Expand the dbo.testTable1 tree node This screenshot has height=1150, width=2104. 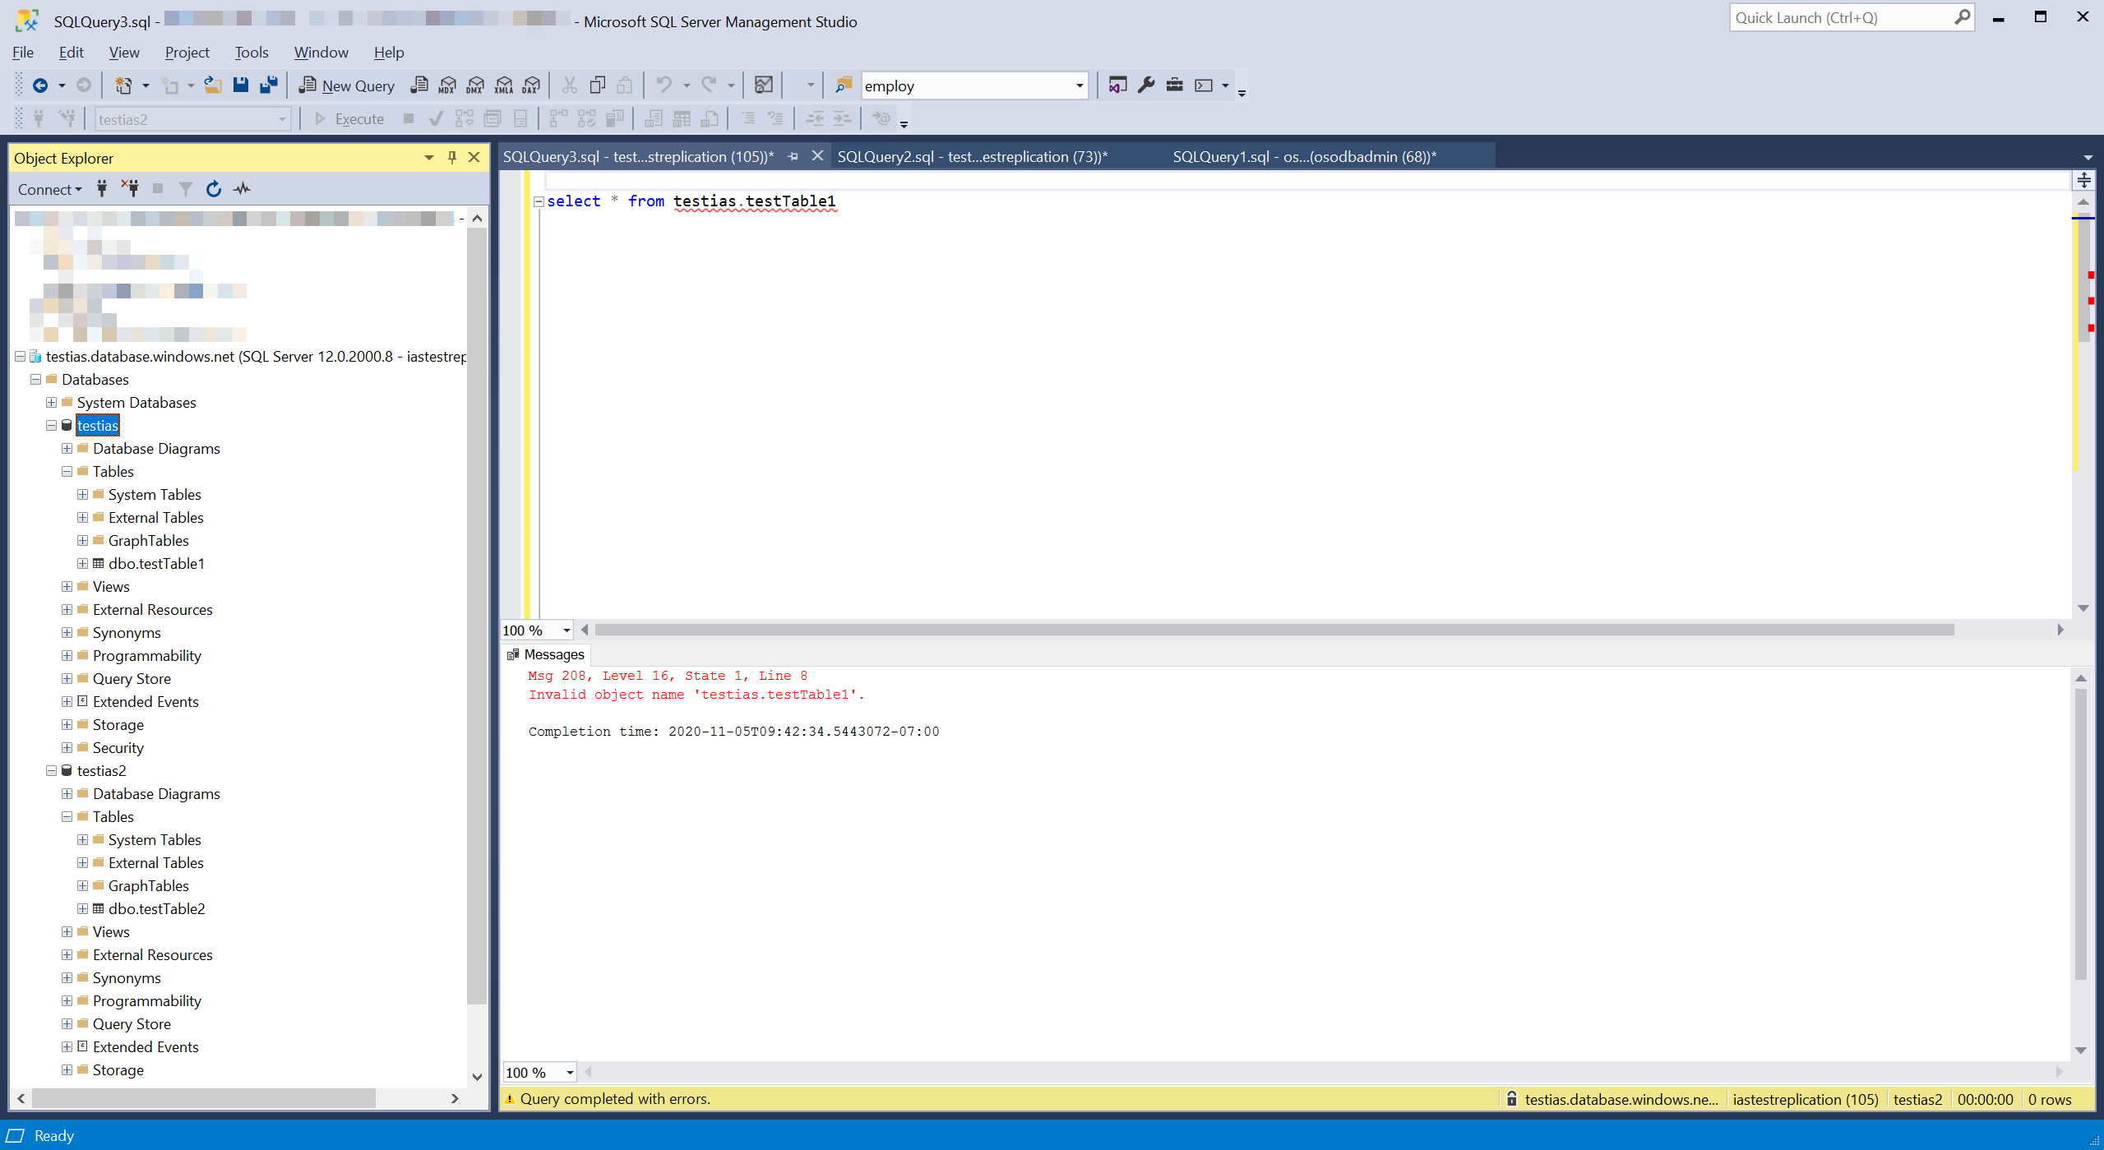pyautogui.click(x=82, y=564)
